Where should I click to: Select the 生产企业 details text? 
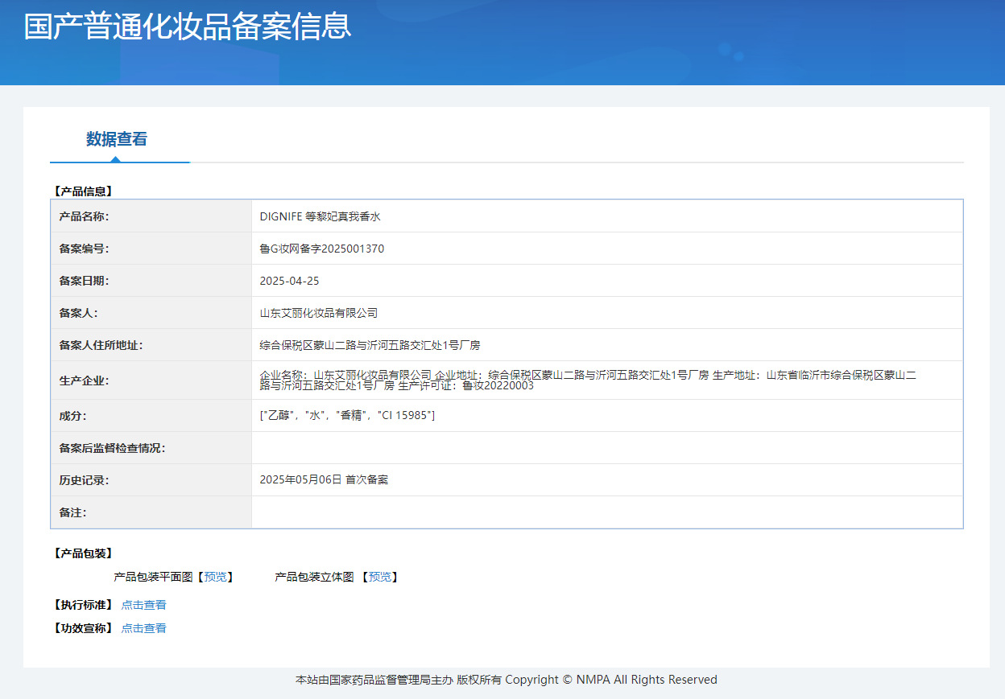[588, 380]
